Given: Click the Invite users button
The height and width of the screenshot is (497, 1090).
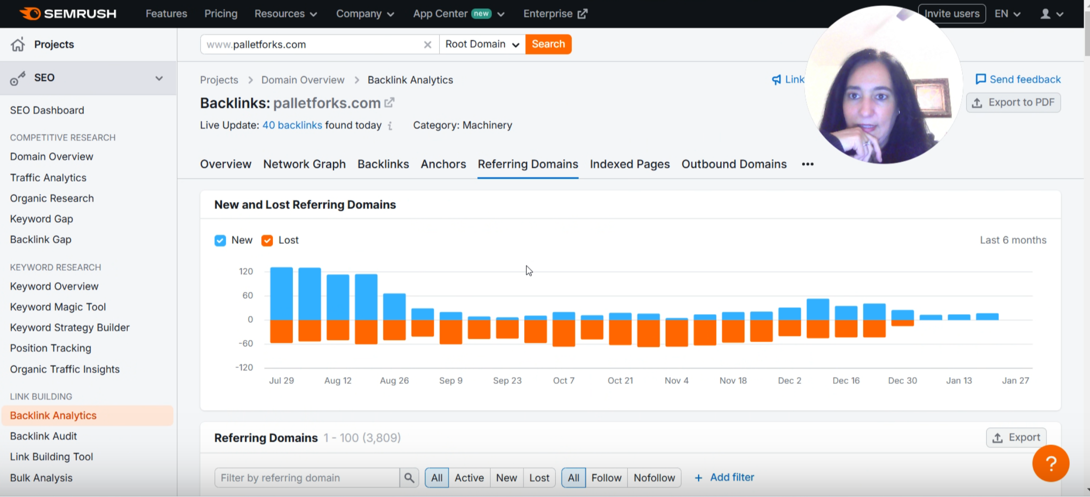Looking at the screenshot, I should pos(952,14).
